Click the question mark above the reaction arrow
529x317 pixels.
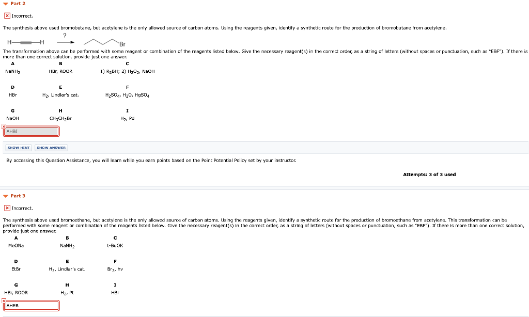tap(65, 35)
